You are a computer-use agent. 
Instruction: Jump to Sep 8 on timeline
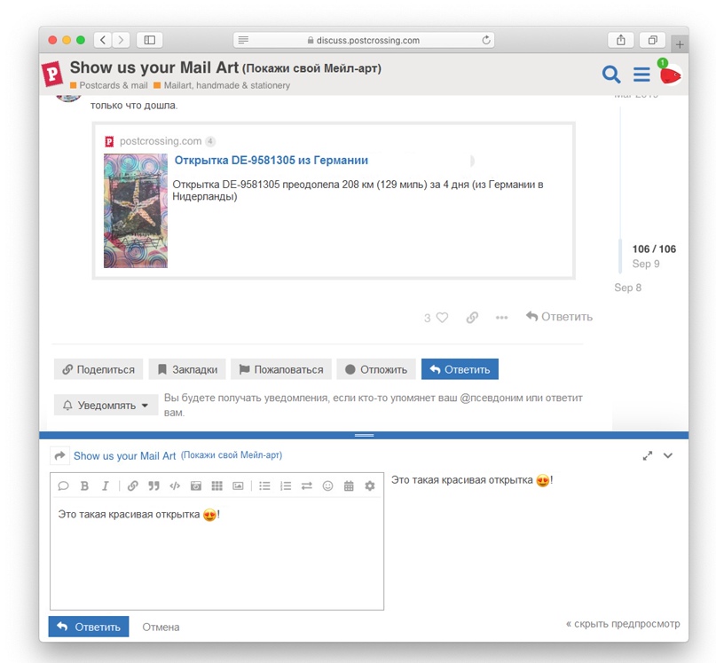[x=628, y=288]
